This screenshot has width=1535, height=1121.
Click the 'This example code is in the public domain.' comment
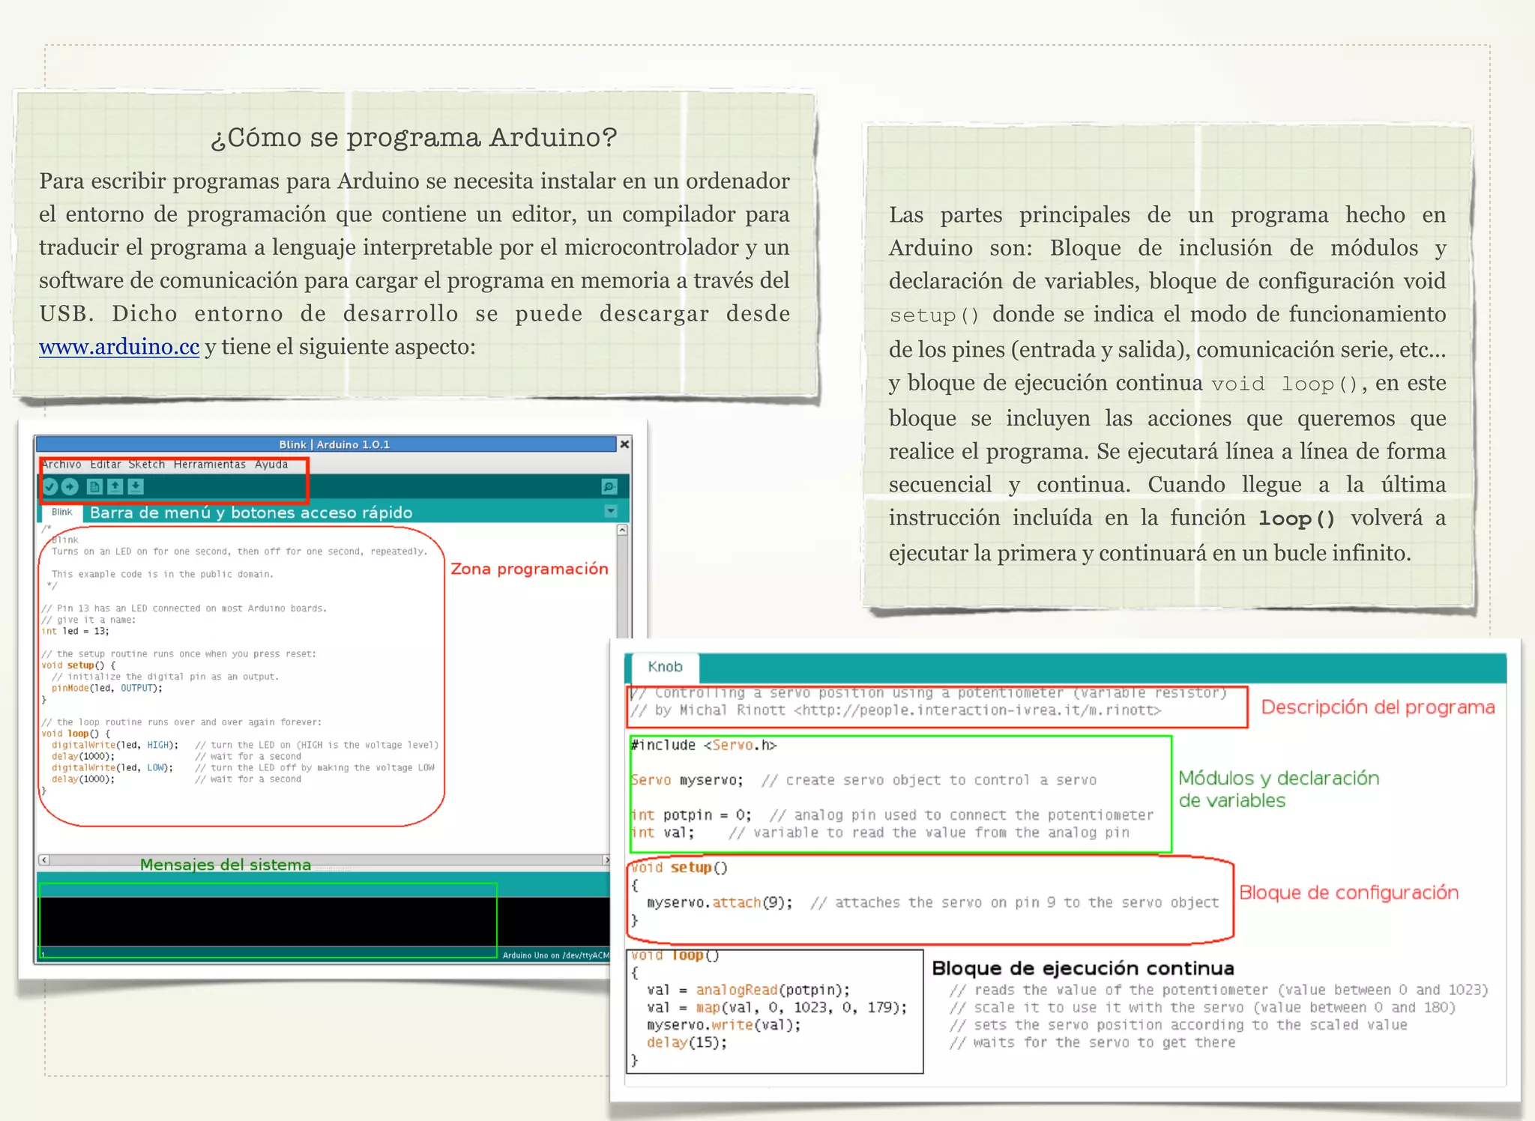point(162,575)
